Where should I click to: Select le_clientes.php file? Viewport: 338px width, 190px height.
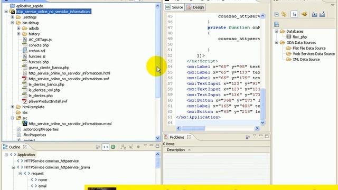41,96
